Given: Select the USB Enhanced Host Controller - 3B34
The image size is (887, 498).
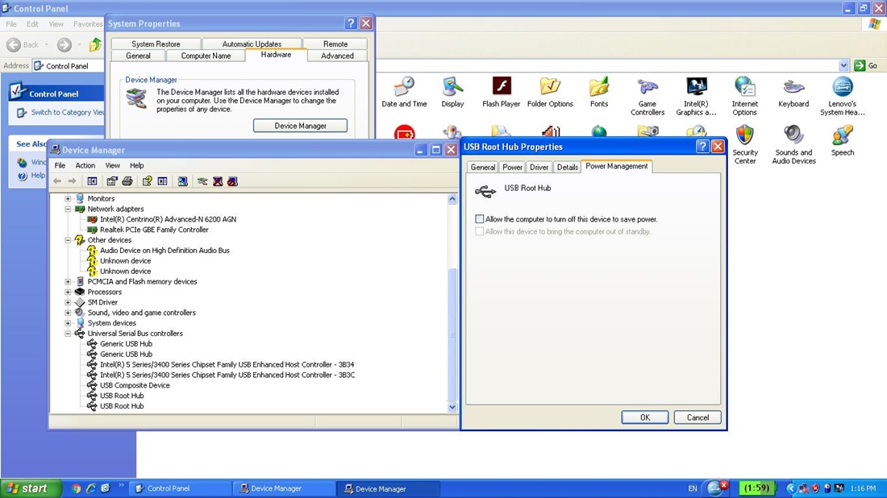Looking at the screenshot, I should (x=227, y=364).
